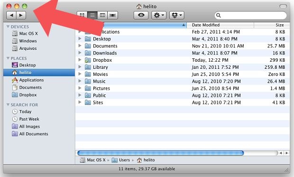Select the Public folder icon in the list
The height and width of the screenshot is (177, 294).
click(x=88, y=95)
